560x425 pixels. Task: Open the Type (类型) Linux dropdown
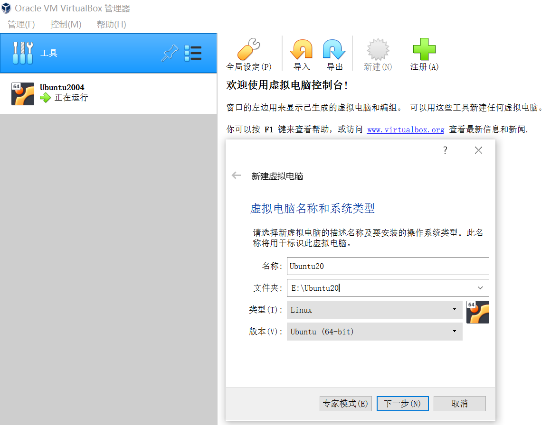[375, 310]
